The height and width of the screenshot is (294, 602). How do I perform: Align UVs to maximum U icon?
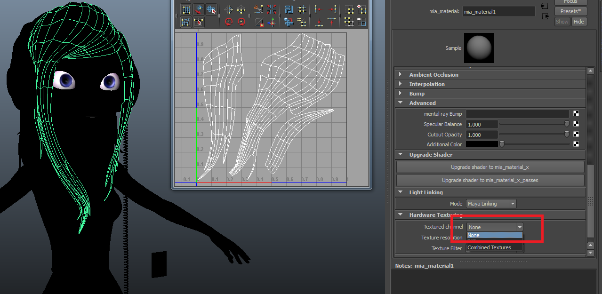tap(332, 9)
